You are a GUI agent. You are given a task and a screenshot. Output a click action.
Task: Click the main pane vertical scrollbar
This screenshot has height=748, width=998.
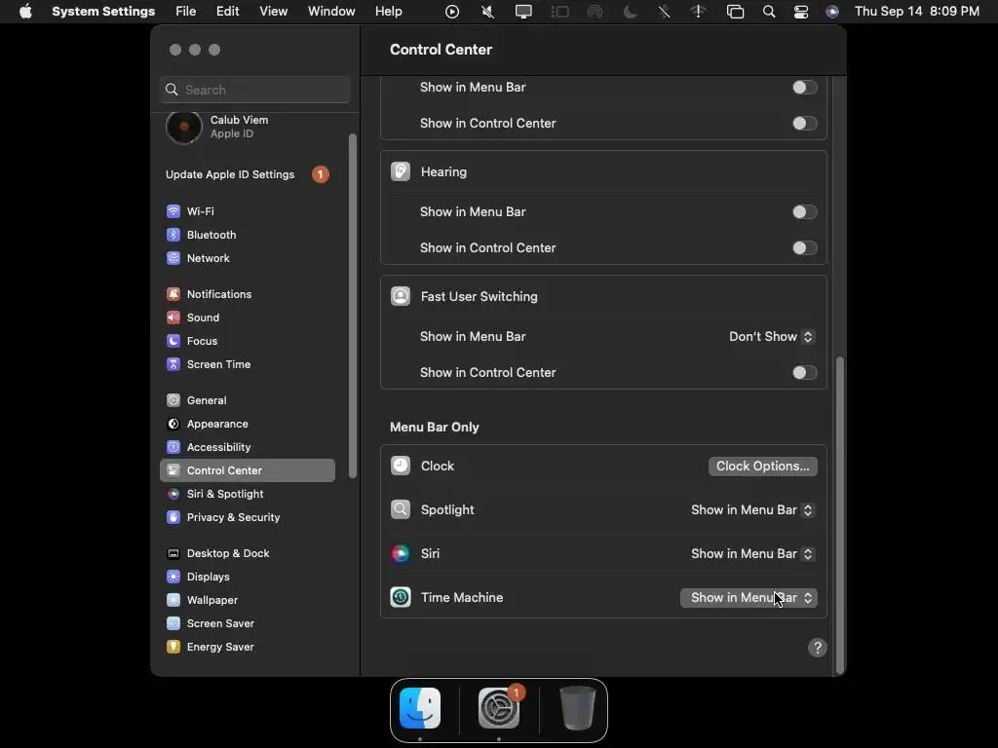coord(840,515)
